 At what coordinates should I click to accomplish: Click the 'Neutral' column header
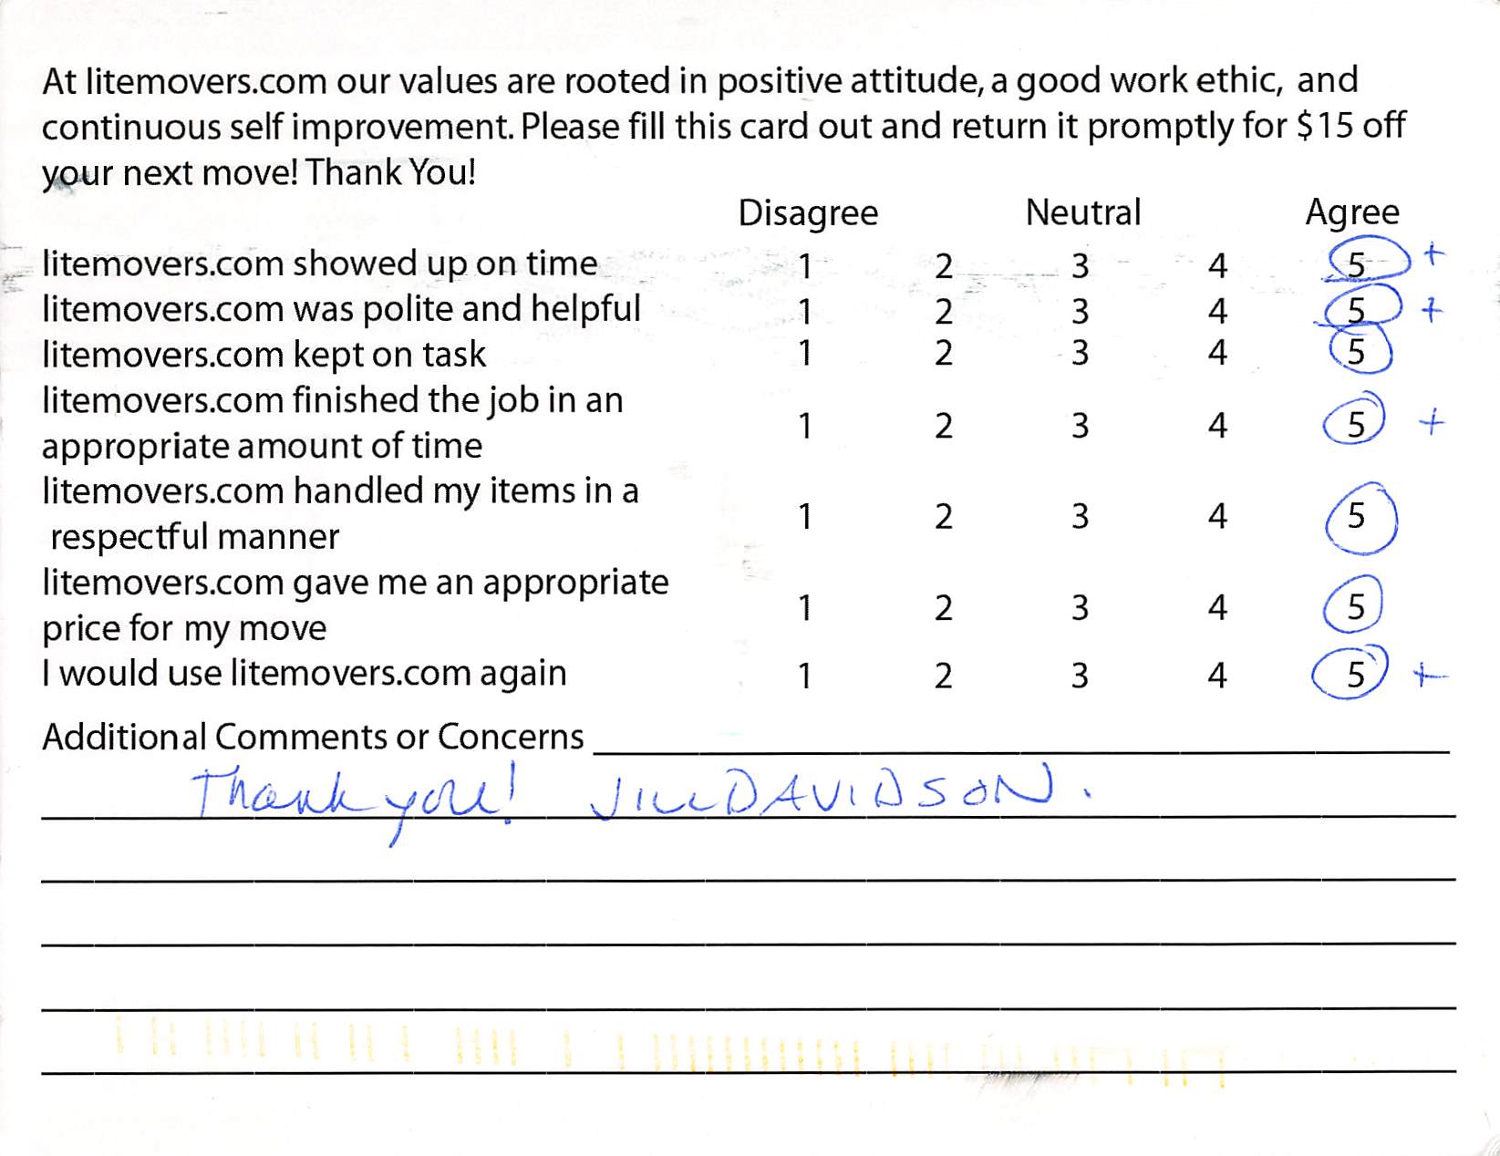(1082, 212)
